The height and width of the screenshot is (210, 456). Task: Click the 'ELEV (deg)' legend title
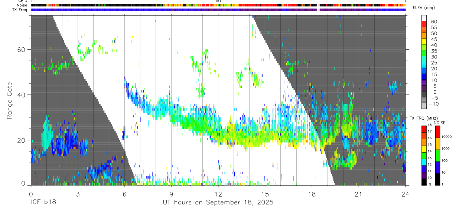[x=424, y=8]
